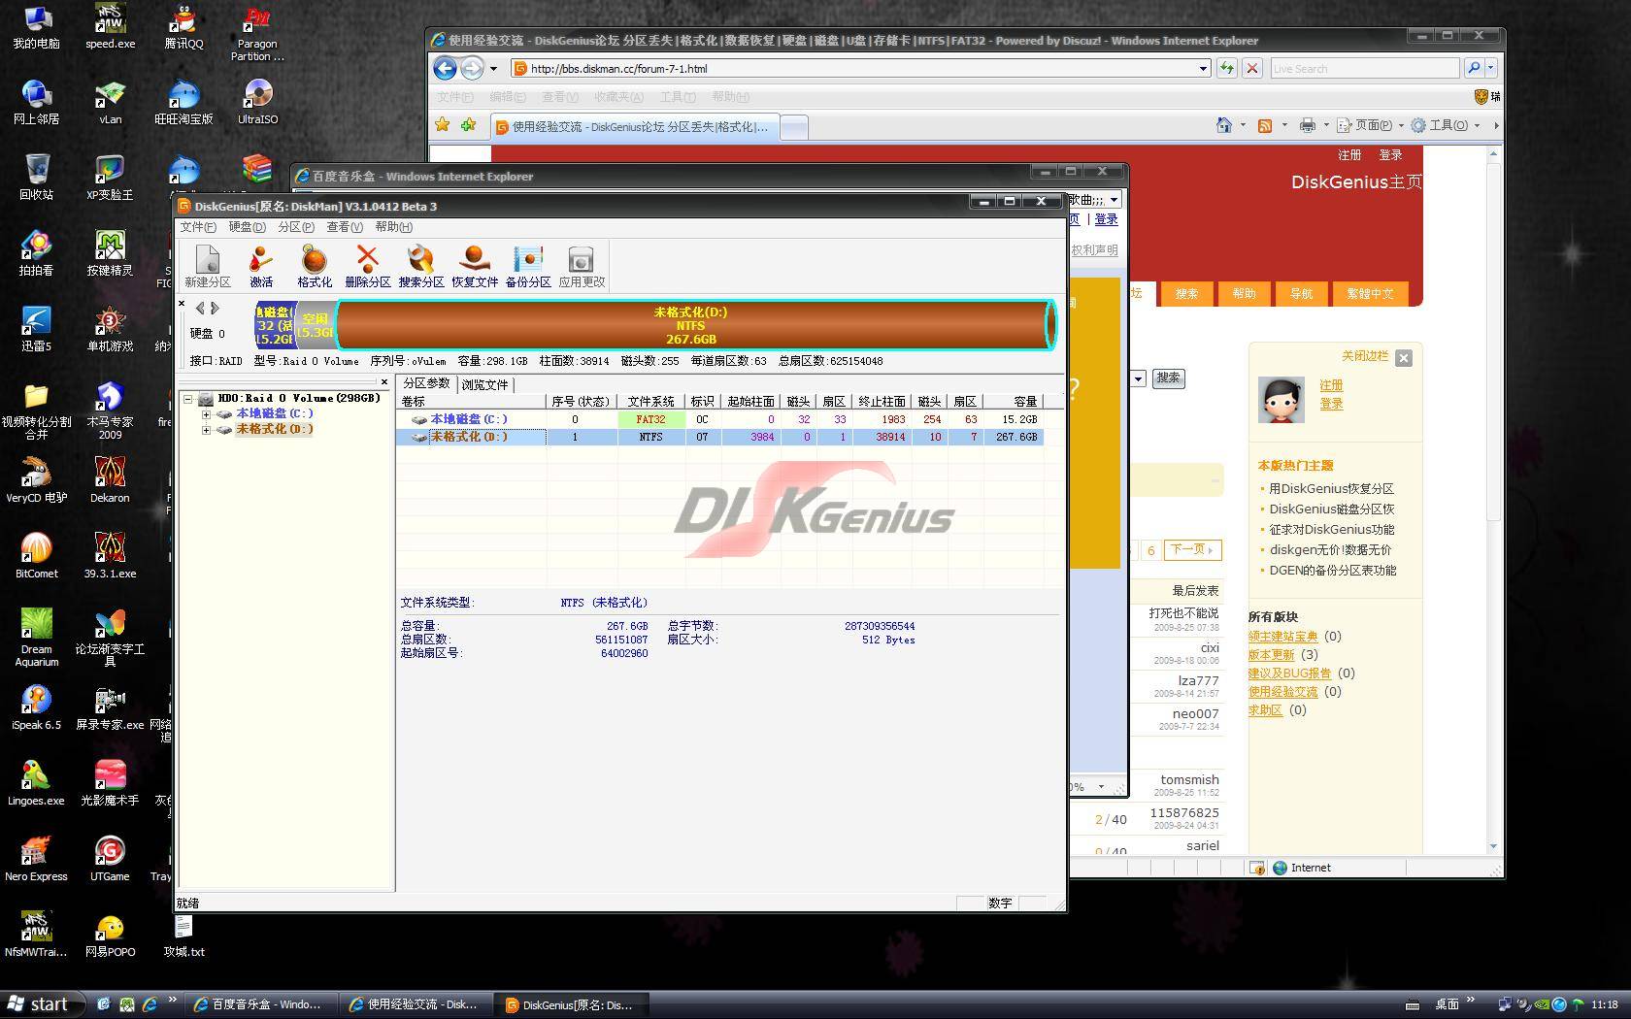1631x1019 pixels.
Task: Open IE recent pages dropdown arrow
Action: [493, 68]
